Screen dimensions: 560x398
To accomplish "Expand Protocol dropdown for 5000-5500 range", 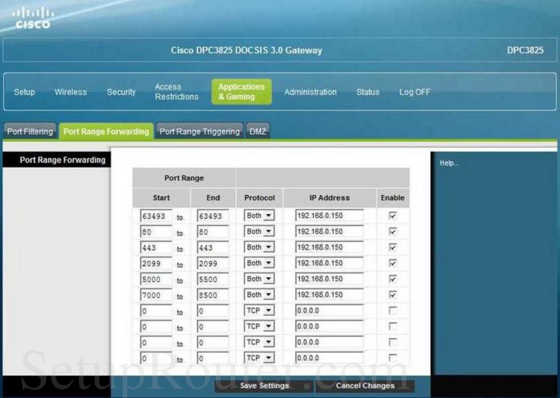I will tap(260, 279).
